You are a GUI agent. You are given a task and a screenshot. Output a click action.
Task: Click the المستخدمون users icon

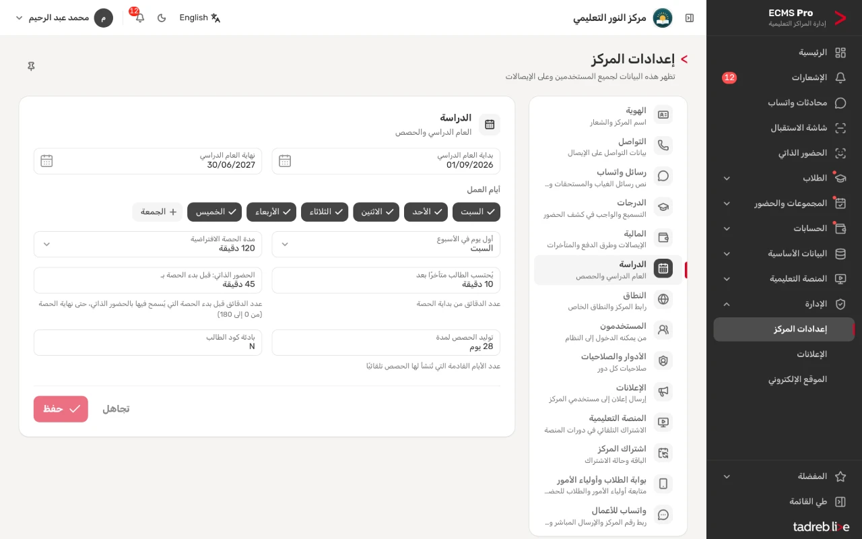click(x=663, y=330)
